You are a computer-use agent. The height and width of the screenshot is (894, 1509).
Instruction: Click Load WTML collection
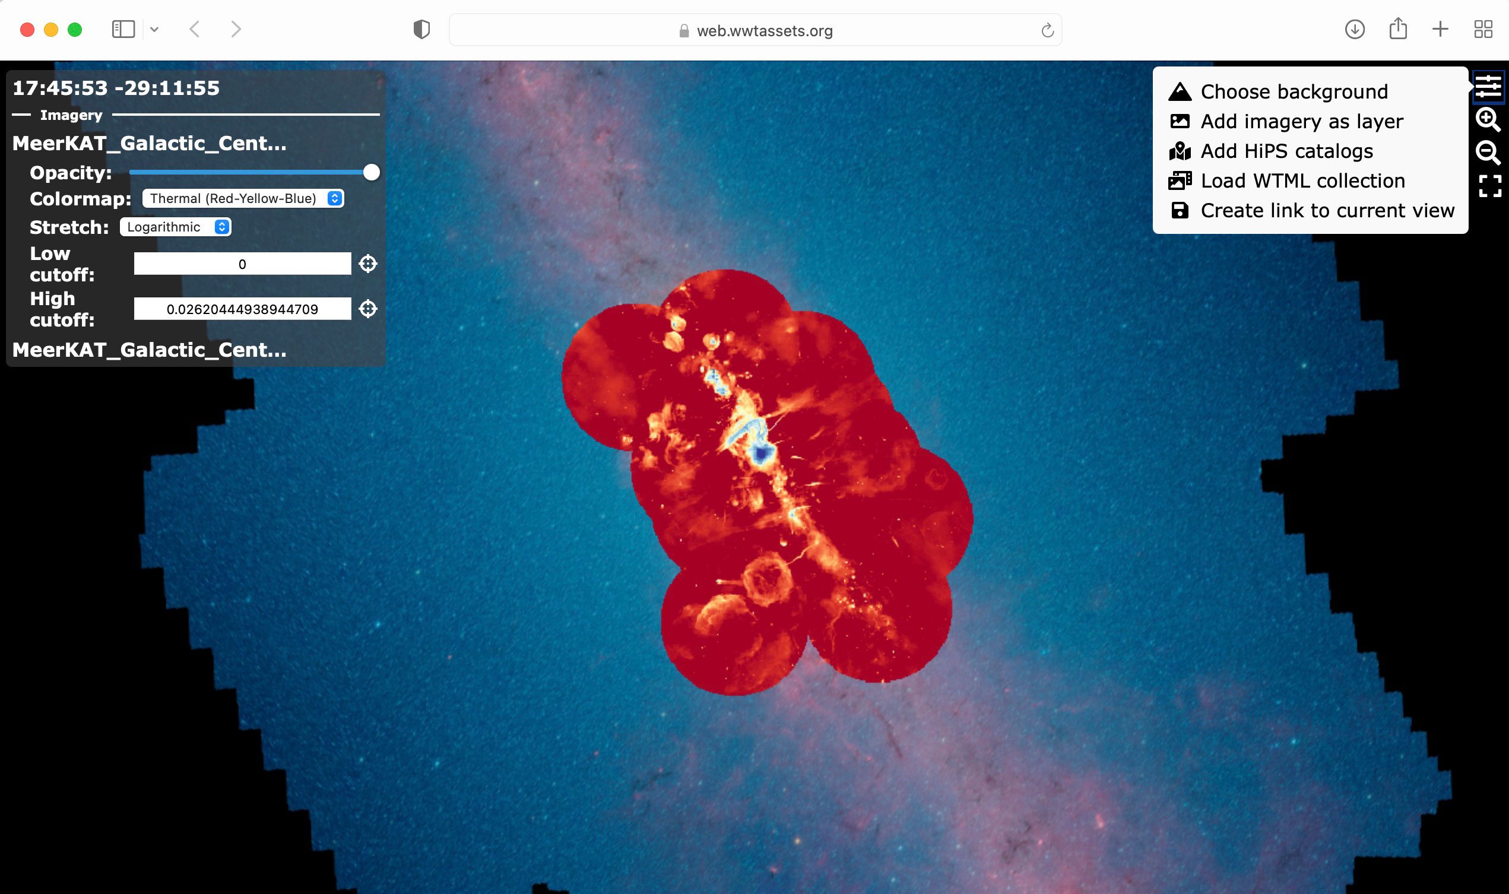(x=1302, y=180)
